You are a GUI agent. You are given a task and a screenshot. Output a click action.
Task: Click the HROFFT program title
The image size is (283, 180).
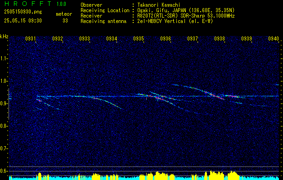28,4
